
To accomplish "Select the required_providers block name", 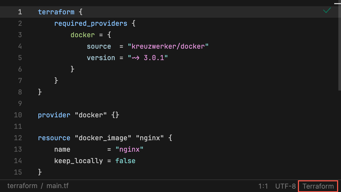I will tap(91, 23).
